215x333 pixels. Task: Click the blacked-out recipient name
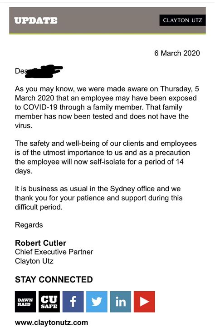44,71
